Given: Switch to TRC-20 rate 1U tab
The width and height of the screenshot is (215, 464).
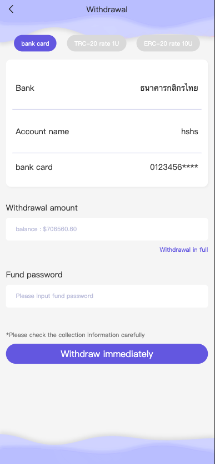Looking at the screenshot, I should click(x=97, y=43).
